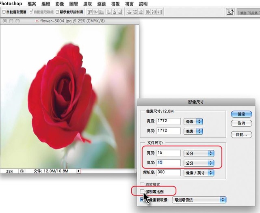Click the document 高度 field showing 15

click(x=169, y=163)
